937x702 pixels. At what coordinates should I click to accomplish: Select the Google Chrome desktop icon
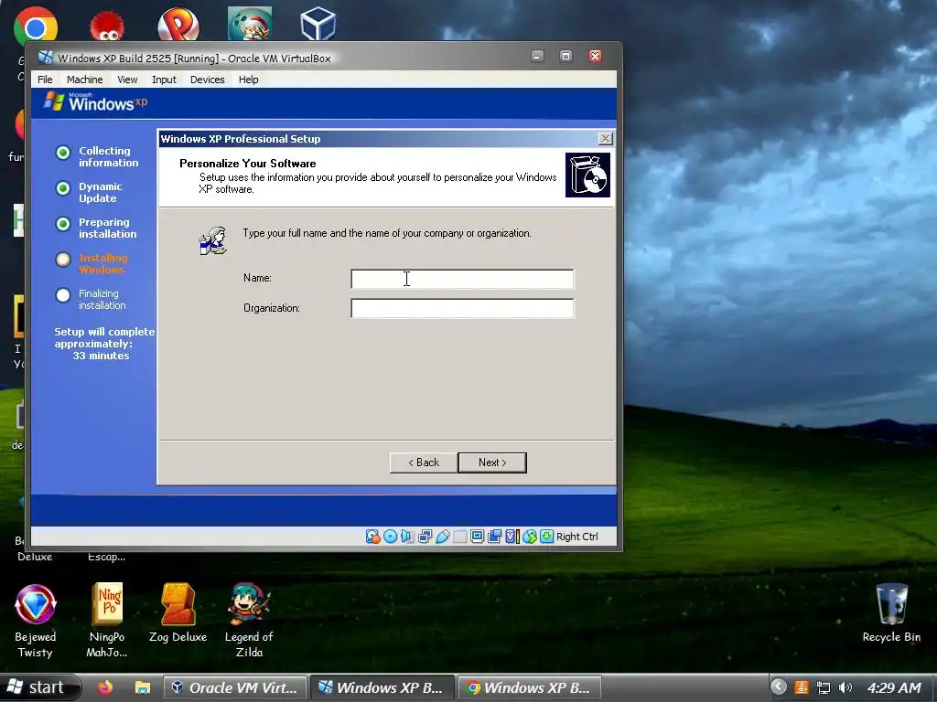point(36,26)
